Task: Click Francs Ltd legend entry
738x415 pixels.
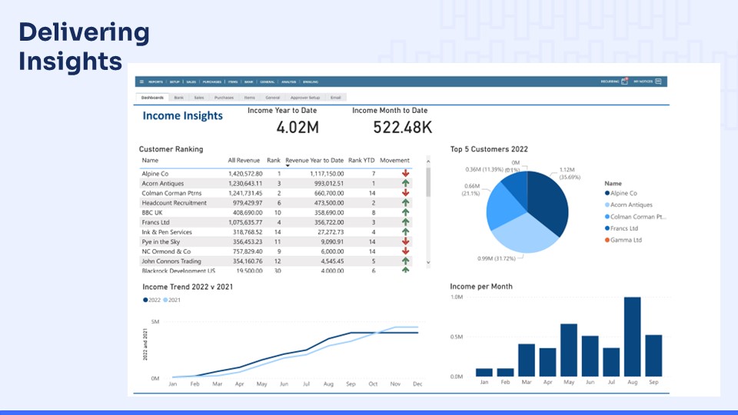Action: coord(621,229)
